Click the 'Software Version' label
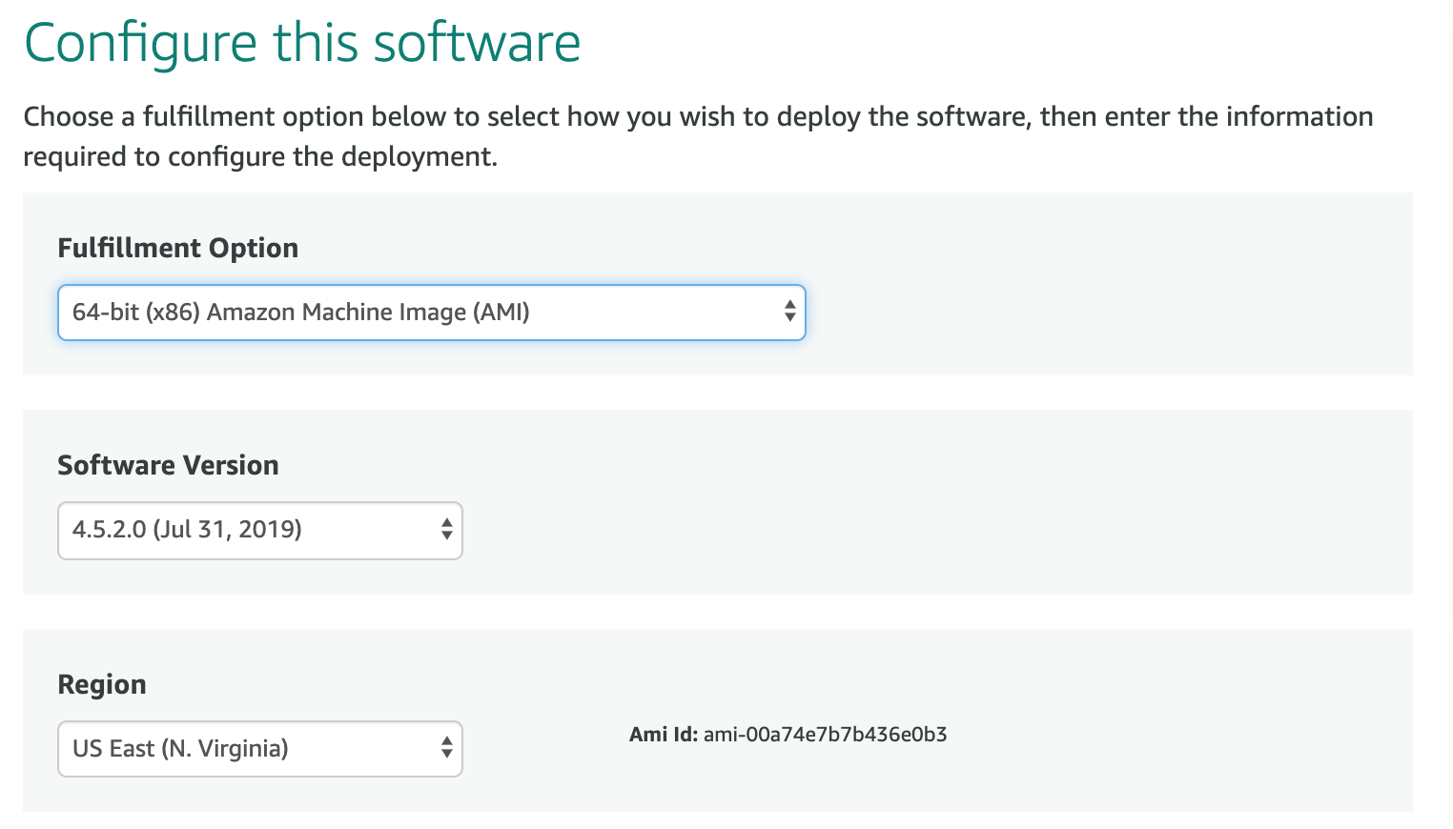 pyautogui.click(x=168, y=465)
